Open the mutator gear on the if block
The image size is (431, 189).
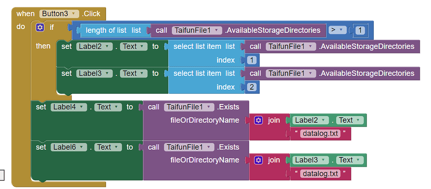click(x=40, y=28)
